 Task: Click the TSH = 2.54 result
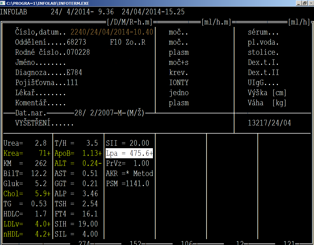point(76,204)
